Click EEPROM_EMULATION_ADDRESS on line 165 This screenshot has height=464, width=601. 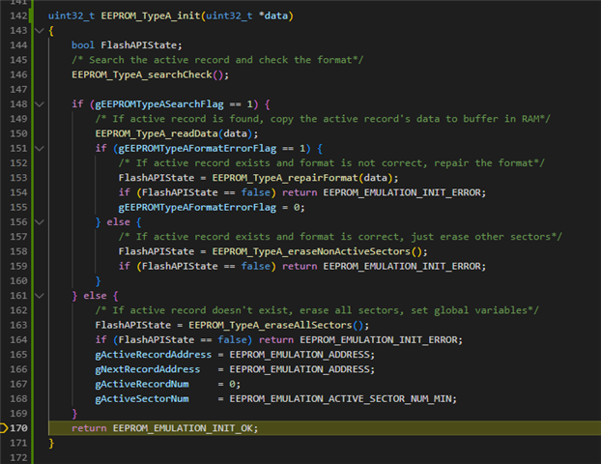click(300, 355)
